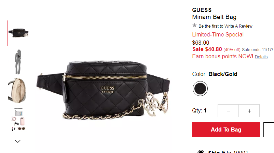Click Earn bonus points NOW! text

[x=223, y=57]
